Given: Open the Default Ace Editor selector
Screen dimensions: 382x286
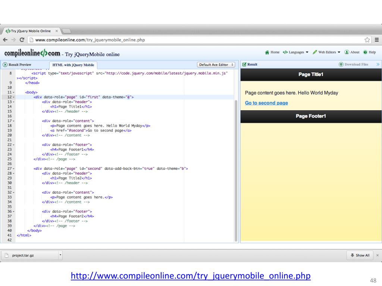Looking at the screenshot, I should coord(216,65).
